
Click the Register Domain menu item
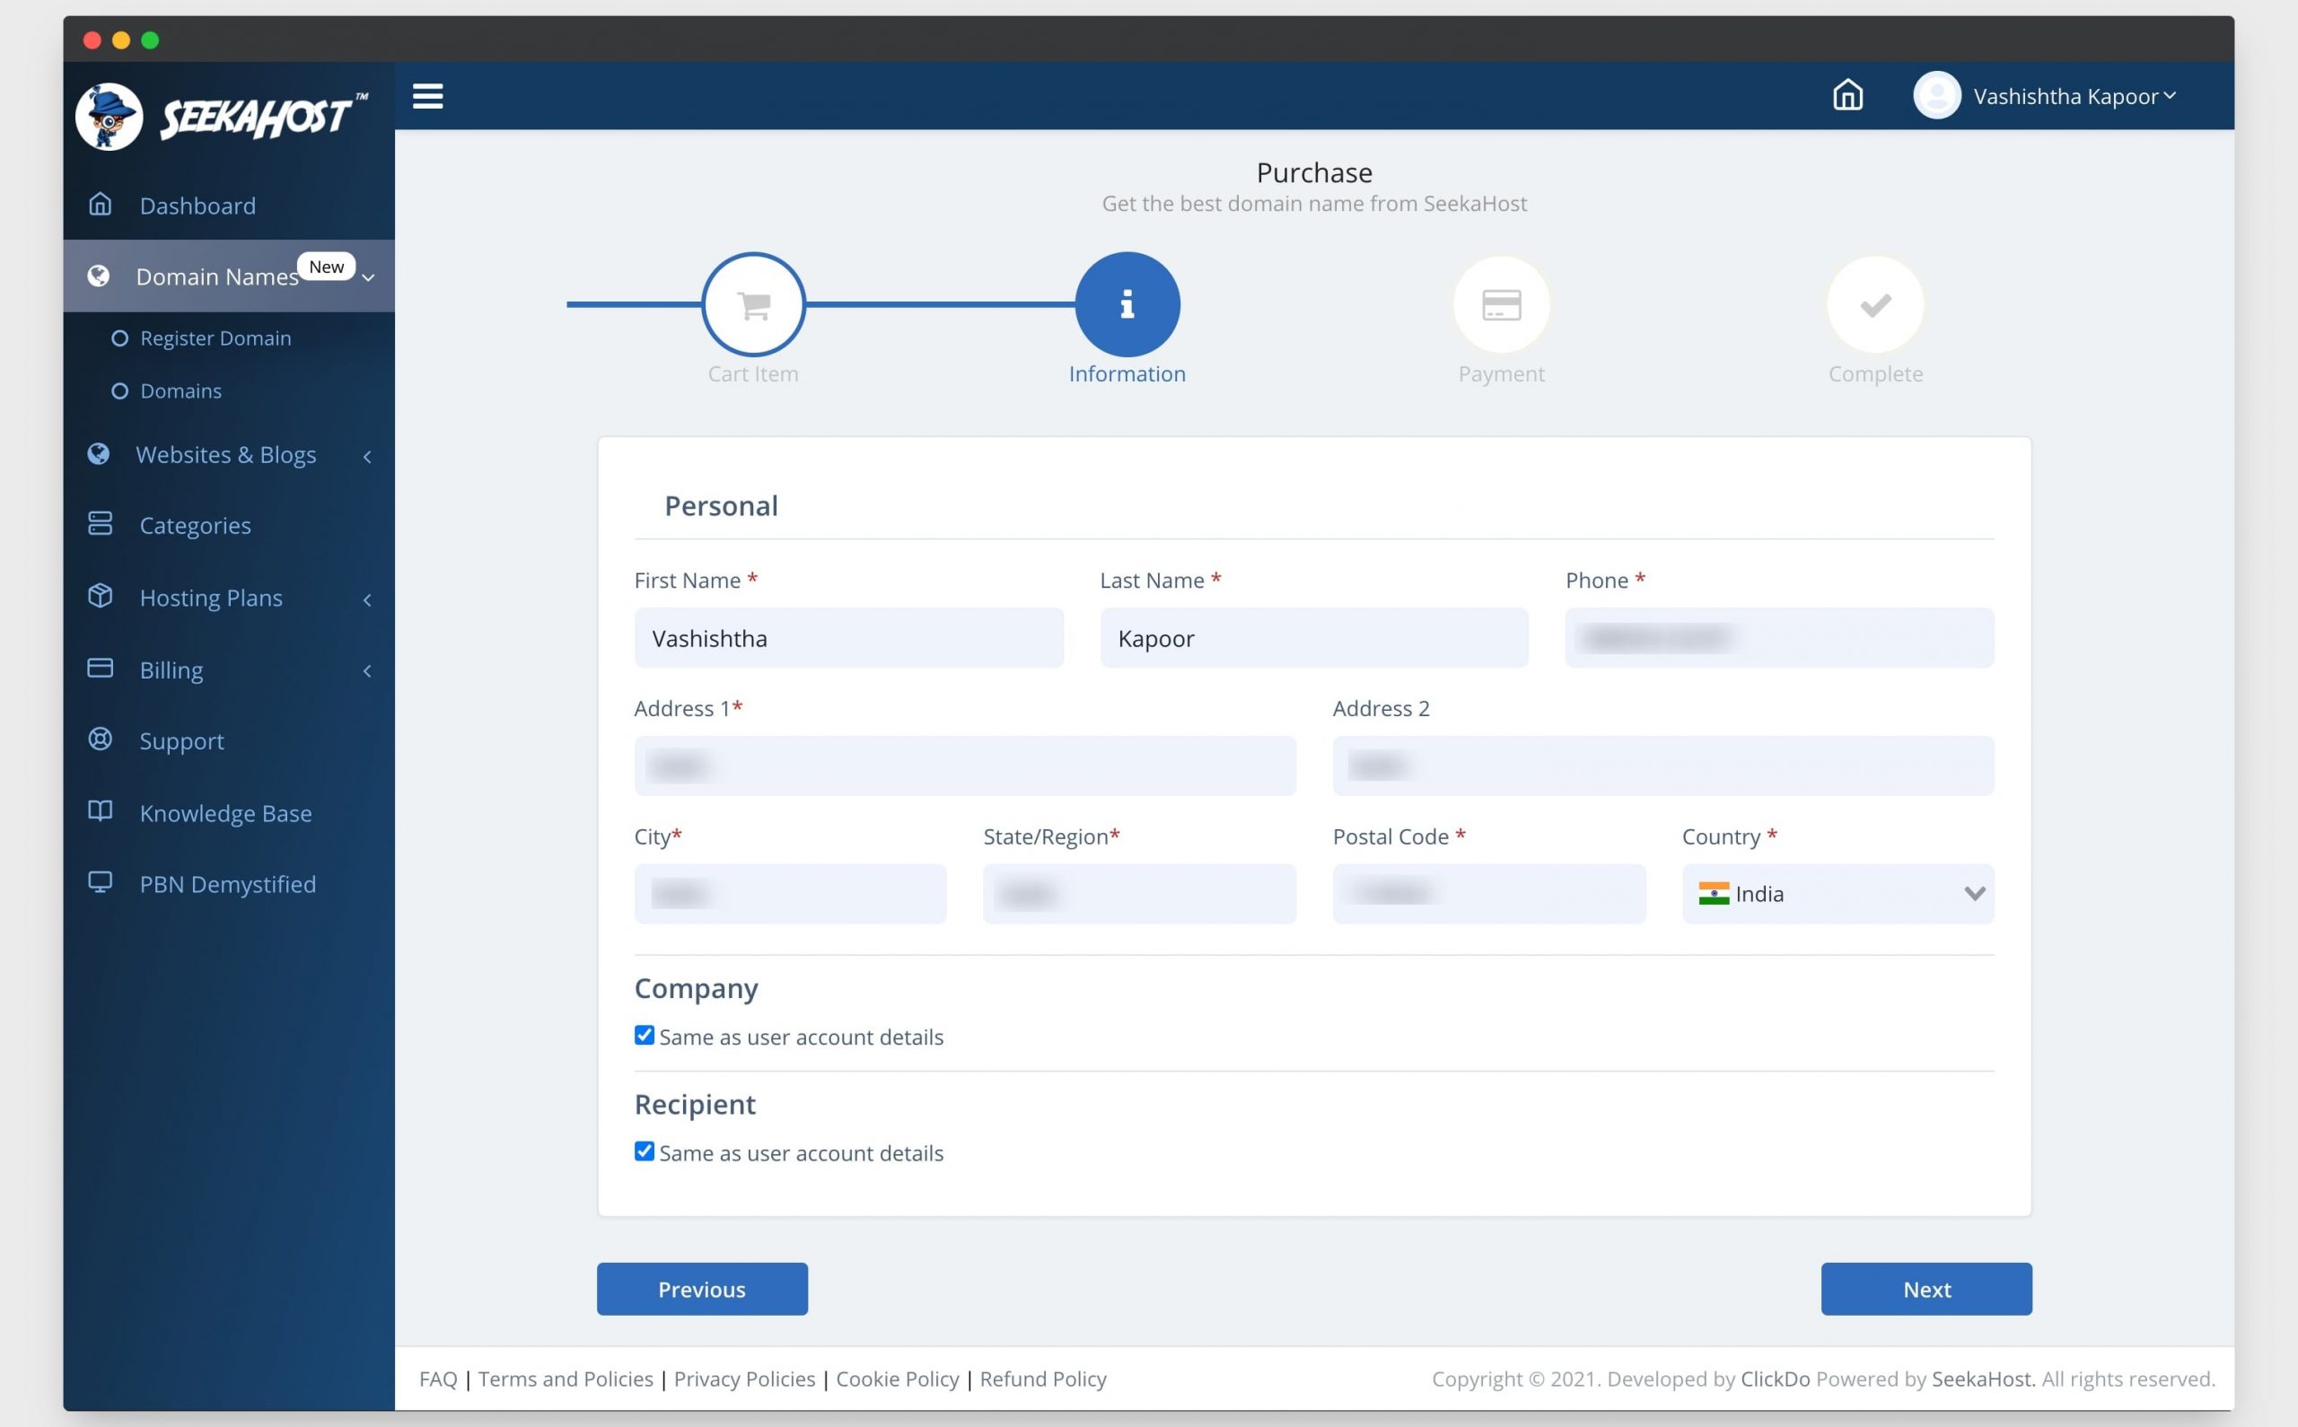point(215,337)
